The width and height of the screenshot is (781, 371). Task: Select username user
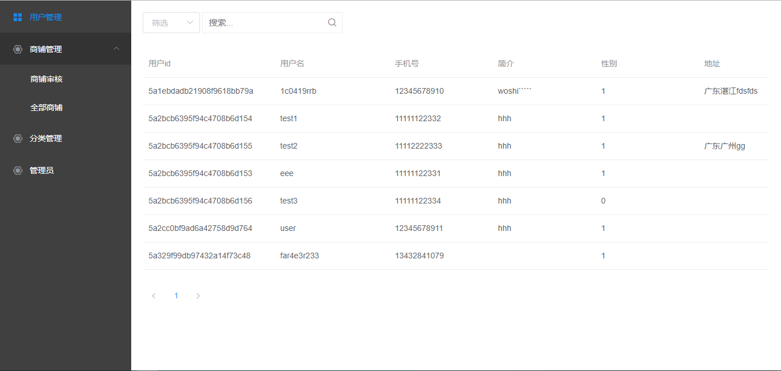click(288, 228)
